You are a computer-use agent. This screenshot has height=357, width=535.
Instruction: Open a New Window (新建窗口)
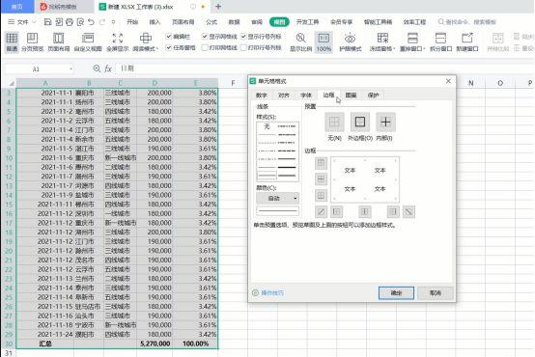(x=467, y=41)
